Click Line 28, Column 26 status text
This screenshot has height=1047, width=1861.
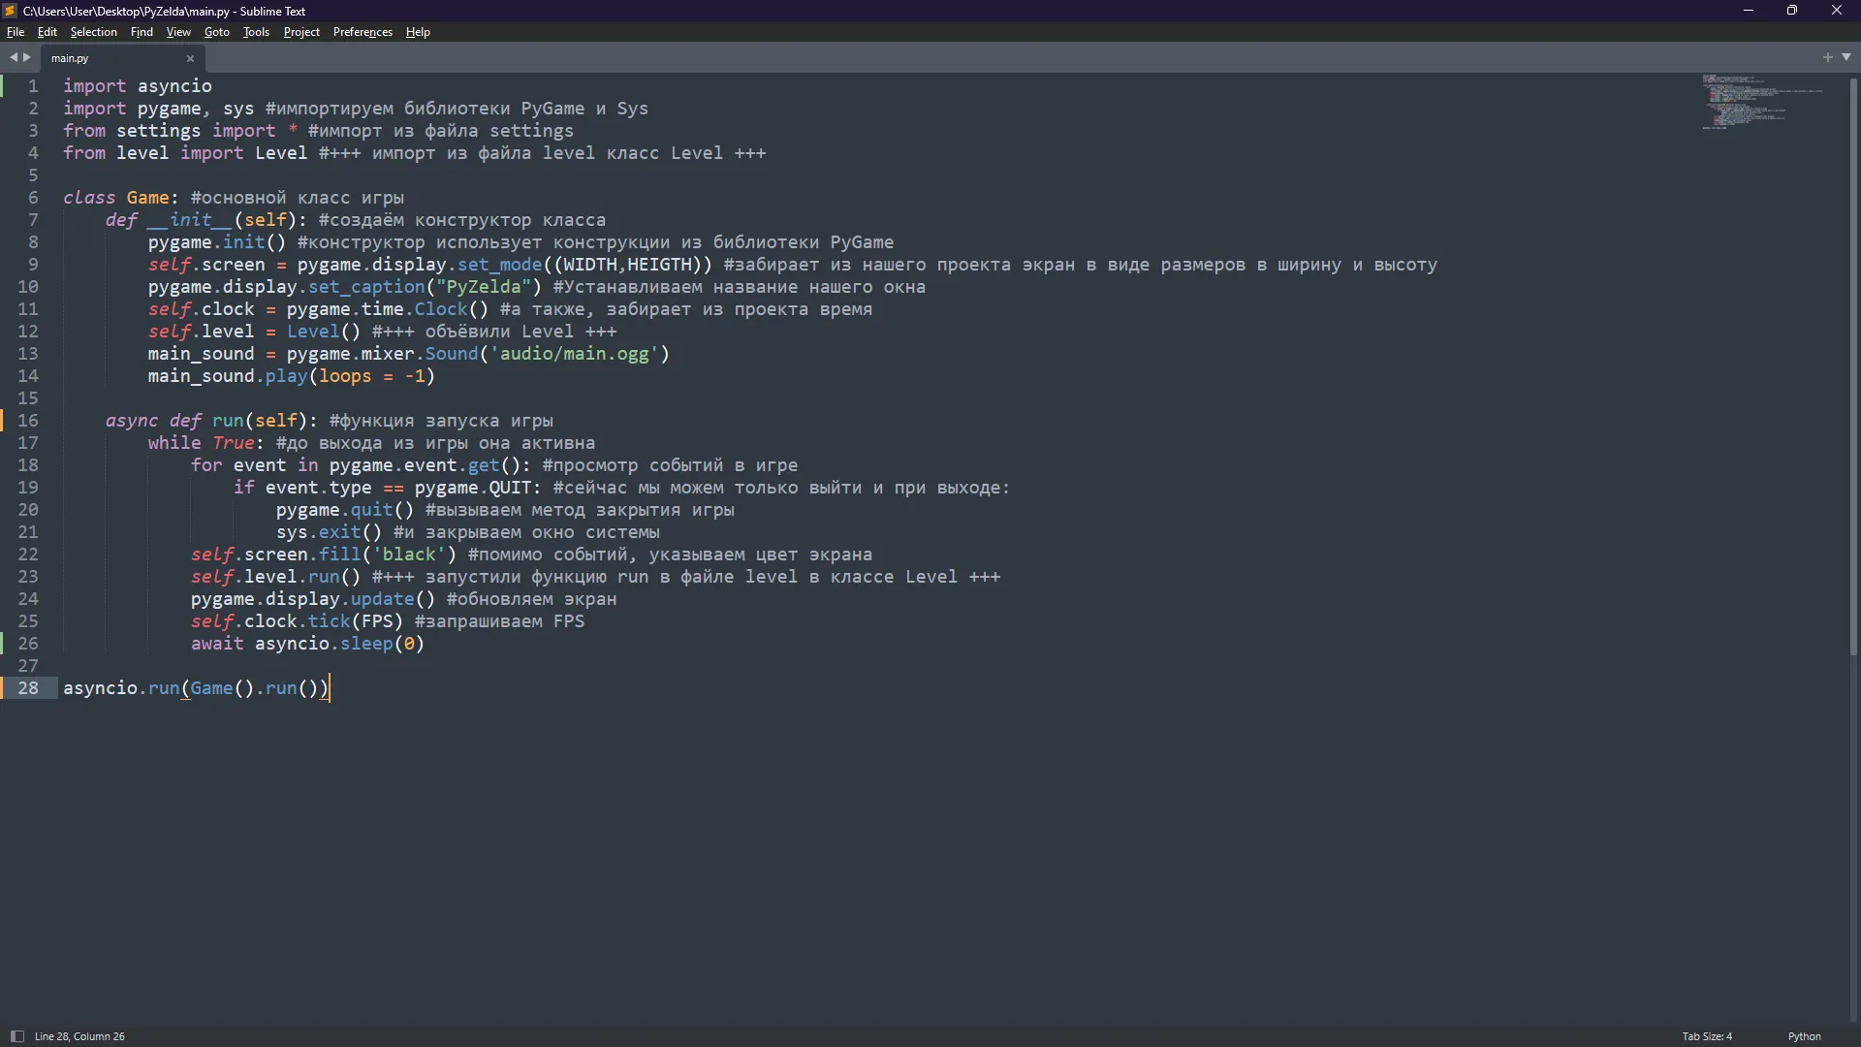point(79,1036)
